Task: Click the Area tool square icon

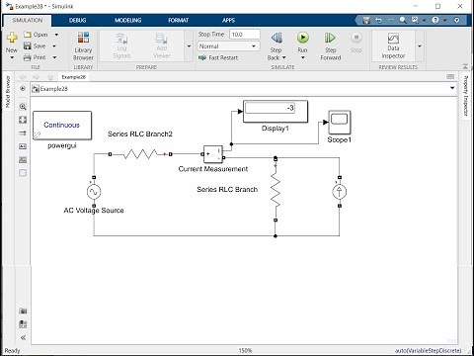Action: [23, 173]
